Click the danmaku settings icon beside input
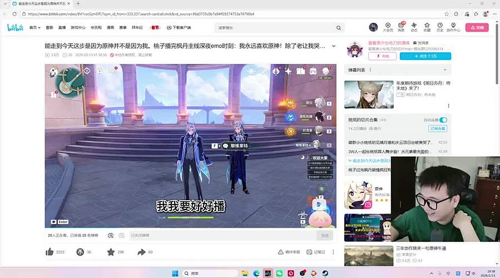This screenshot has width=500, height=278. (x=121, y=235)
